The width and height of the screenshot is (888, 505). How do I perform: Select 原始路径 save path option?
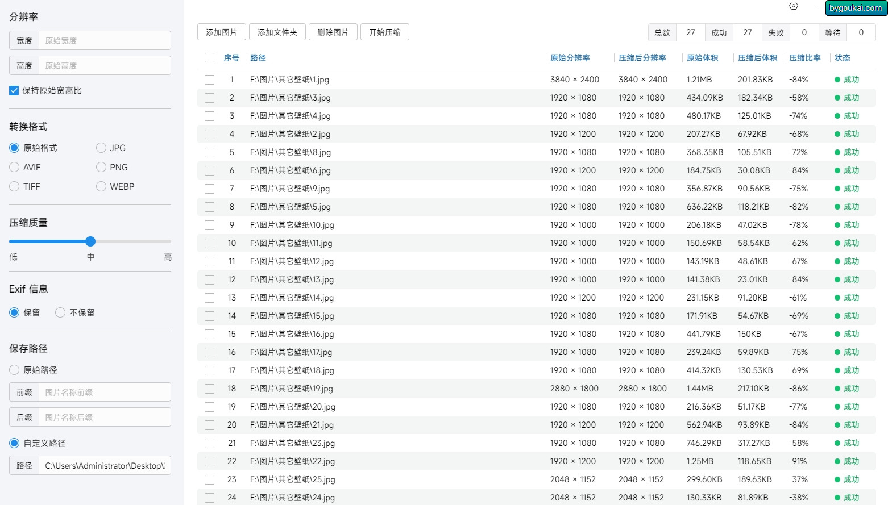14,370
